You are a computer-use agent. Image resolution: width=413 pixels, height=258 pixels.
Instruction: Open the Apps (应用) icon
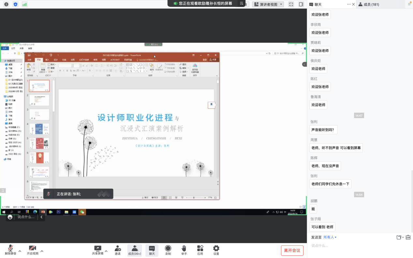pyautogui.click(x=200, y=250)
